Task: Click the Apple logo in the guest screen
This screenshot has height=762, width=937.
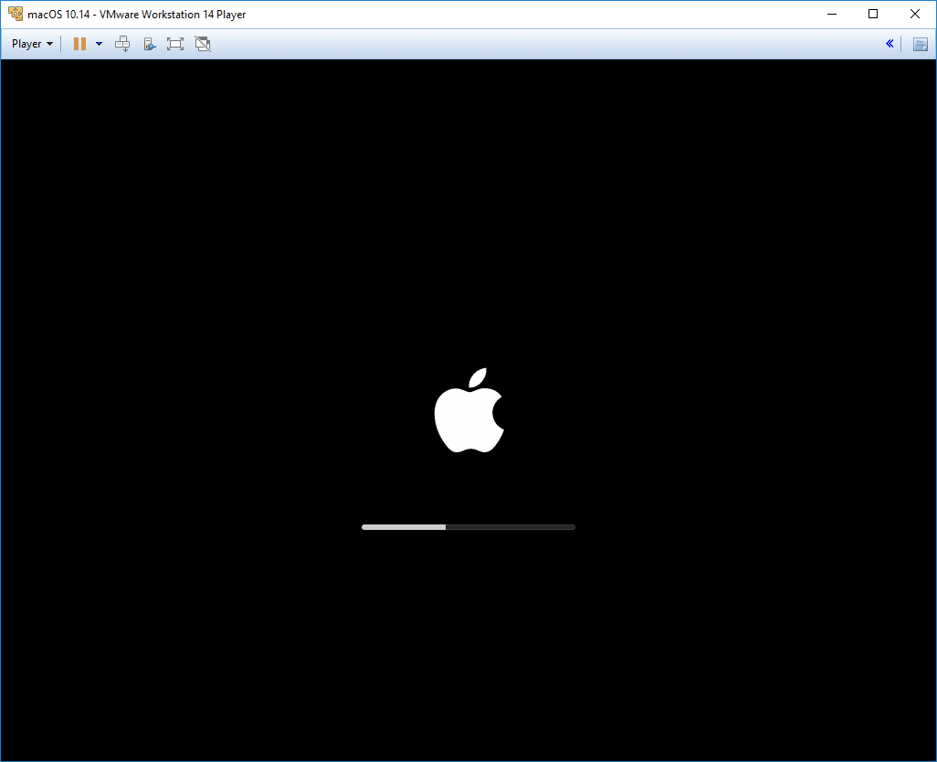Action: point(469,410)
